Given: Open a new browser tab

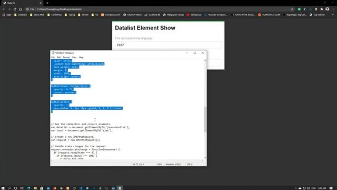Looking at the screenshot, I should click(47, 3).
